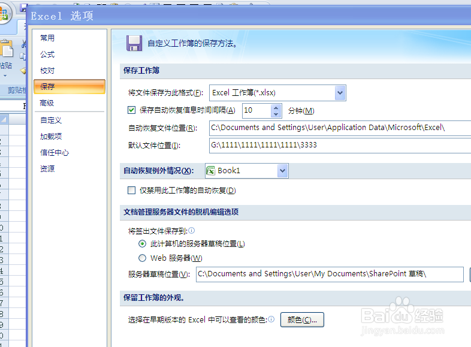Click the 将文件保存为此格式 label
The image size is (471, 347).
pos(166,93)
